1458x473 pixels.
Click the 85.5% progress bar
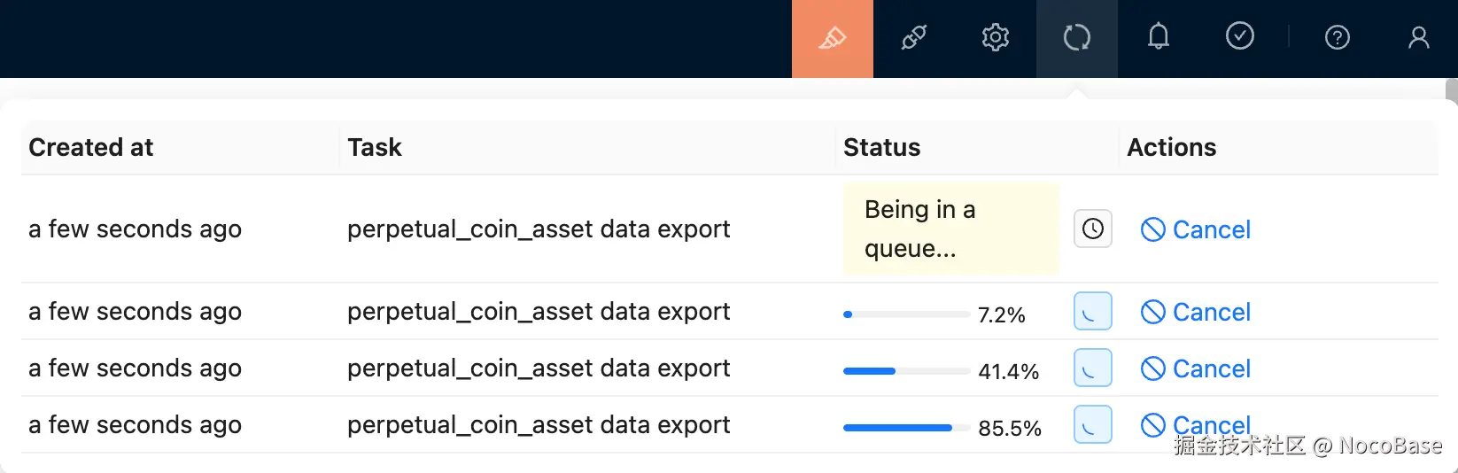point(906,428)
